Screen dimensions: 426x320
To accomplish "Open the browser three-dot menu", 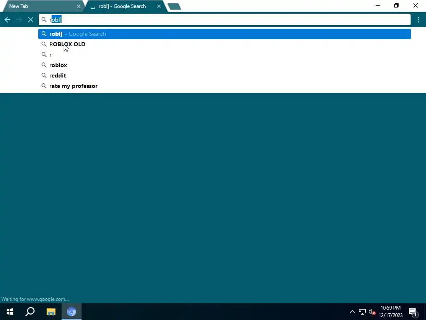I will click(x=419, y=20).
